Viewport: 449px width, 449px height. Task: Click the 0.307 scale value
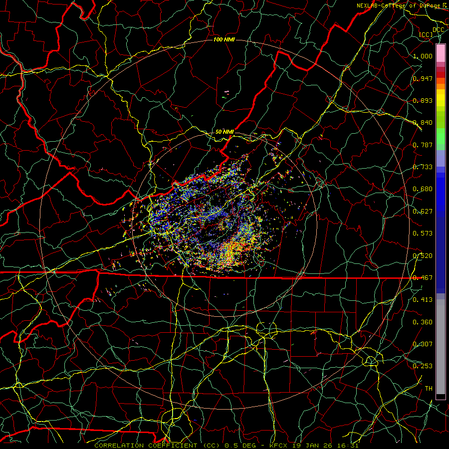coord(423,344)
